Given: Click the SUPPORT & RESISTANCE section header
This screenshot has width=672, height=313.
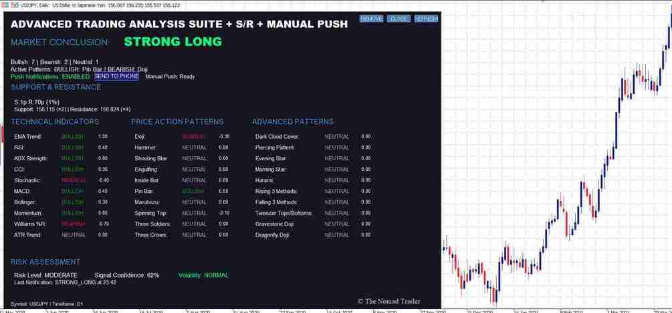Looking at the screenshot, I should pyautogui.click(x=55, y=87).
